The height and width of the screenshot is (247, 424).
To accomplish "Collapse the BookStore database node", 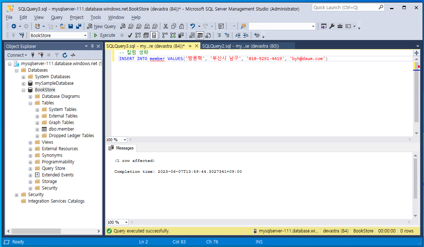I will tap(24, 90).
